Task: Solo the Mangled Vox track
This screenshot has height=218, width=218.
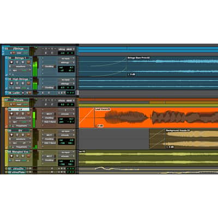Action: [23, 156]
